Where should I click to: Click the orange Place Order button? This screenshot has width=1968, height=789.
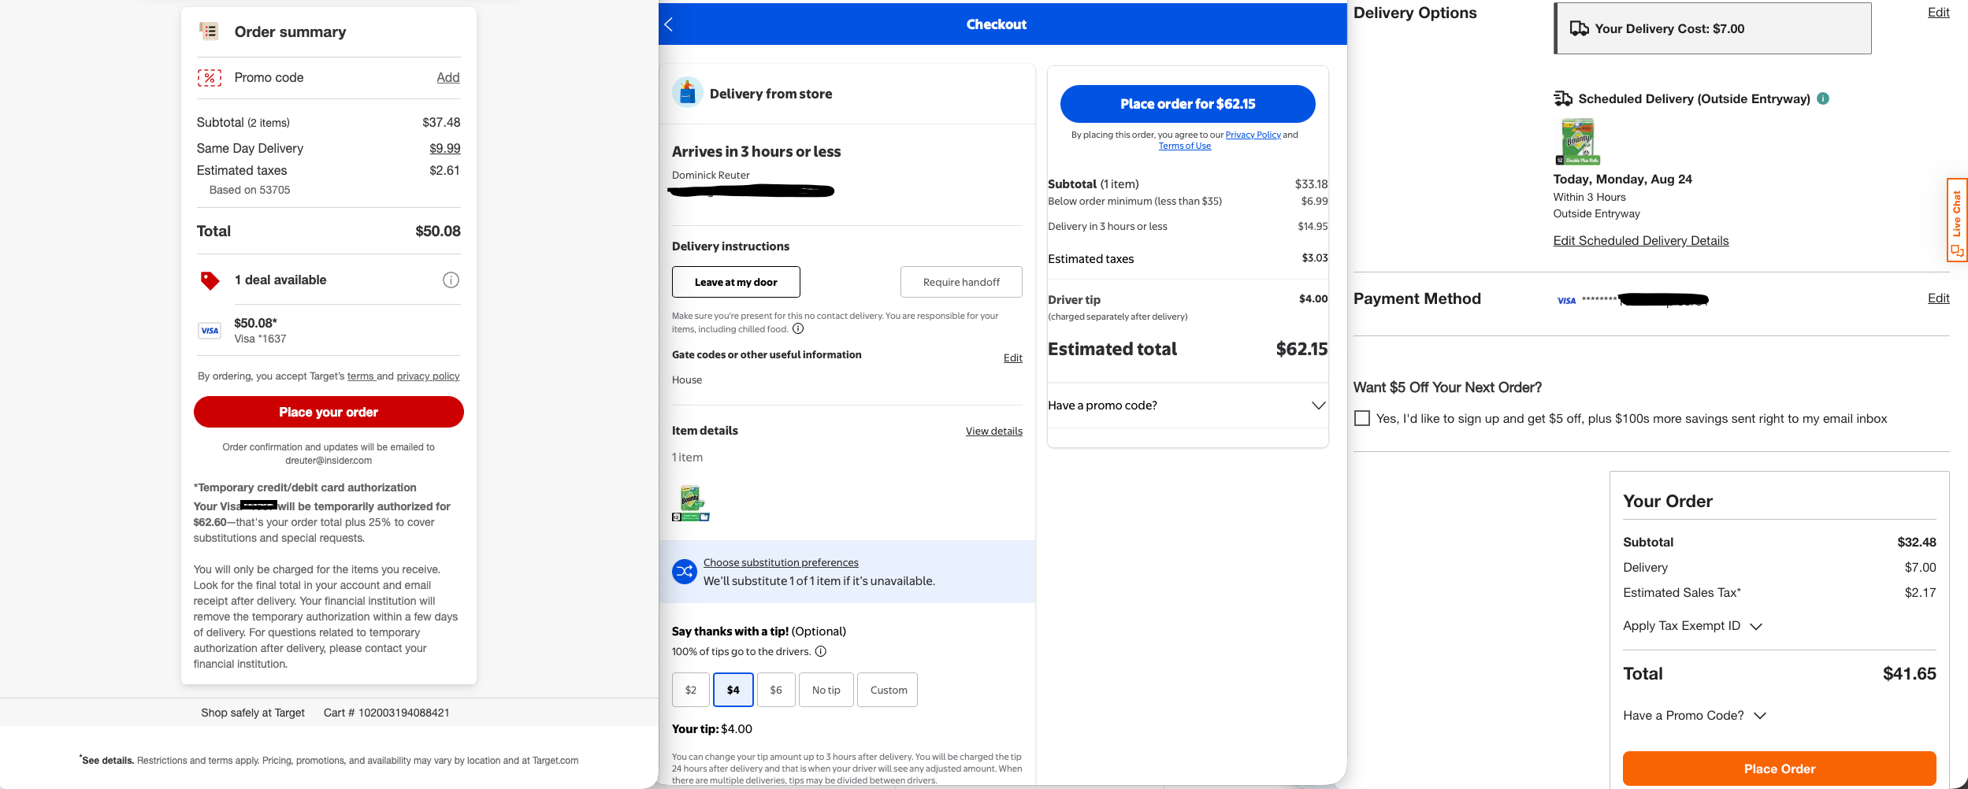(x=1779, y=769)
